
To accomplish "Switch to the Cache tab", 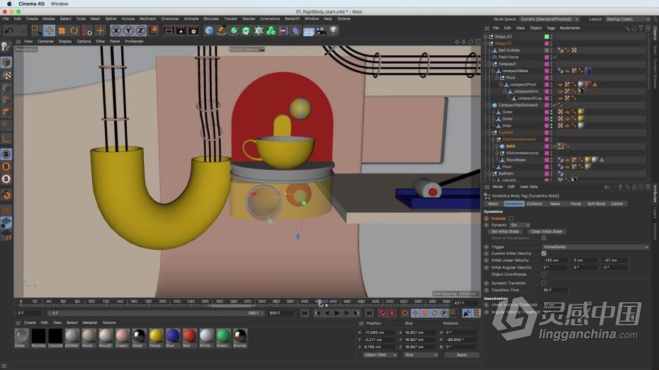I will pos(616,204).
